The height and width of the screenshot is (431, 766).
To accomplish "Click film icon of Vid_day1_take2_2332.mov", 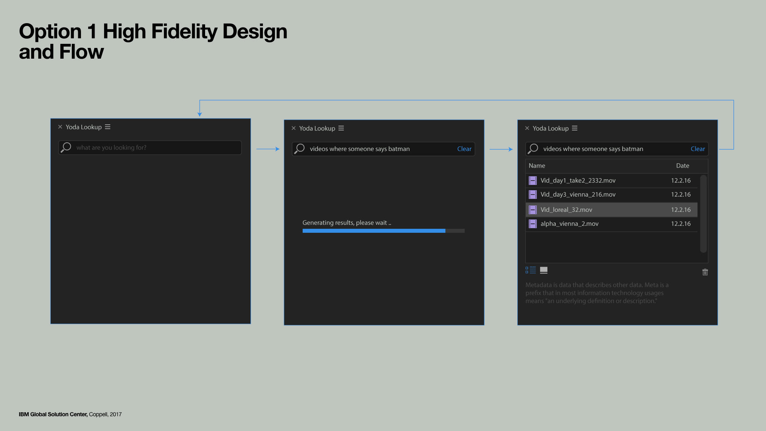I will [533, 180].
